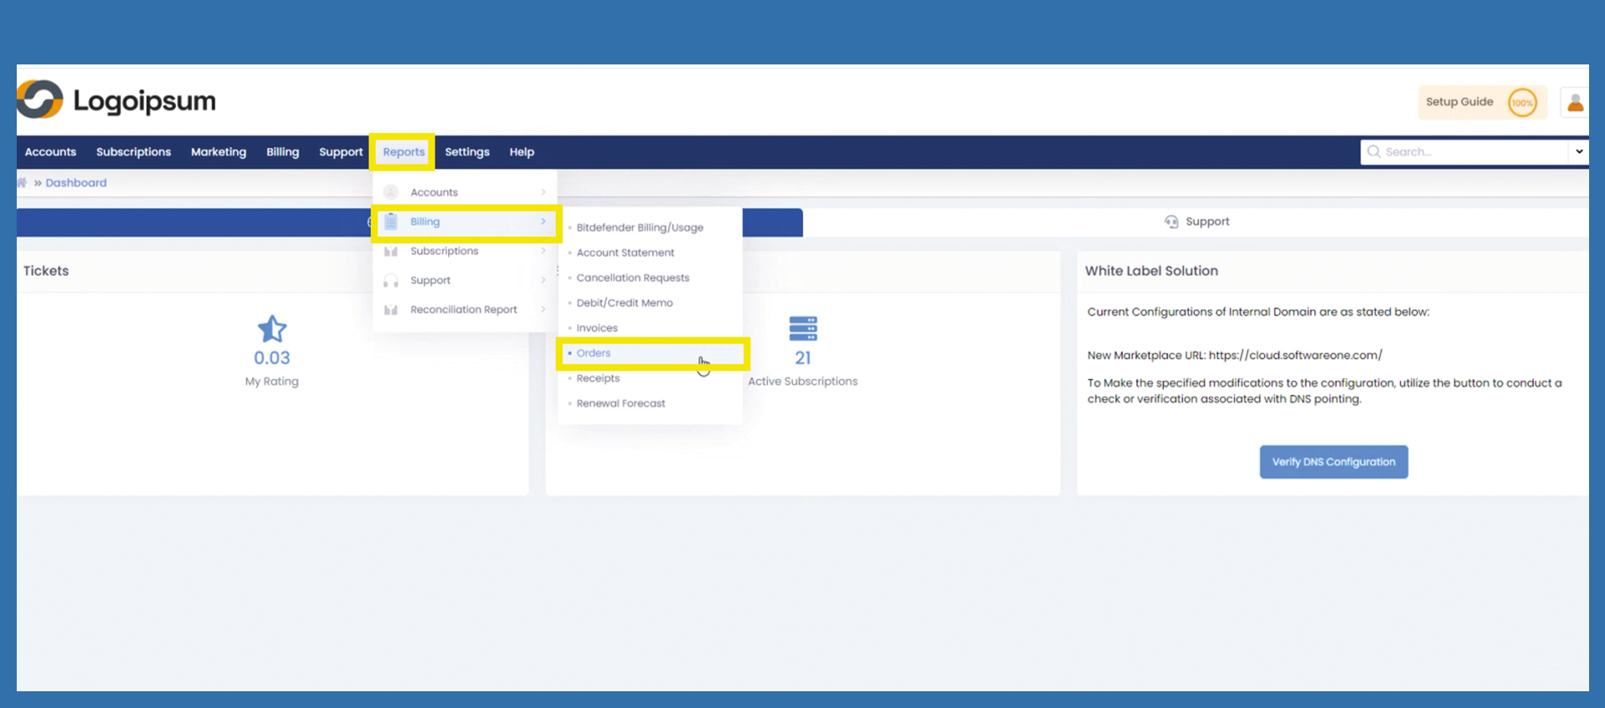Click the search magnifier icon
The image size is (1605, 708).
1373,151
